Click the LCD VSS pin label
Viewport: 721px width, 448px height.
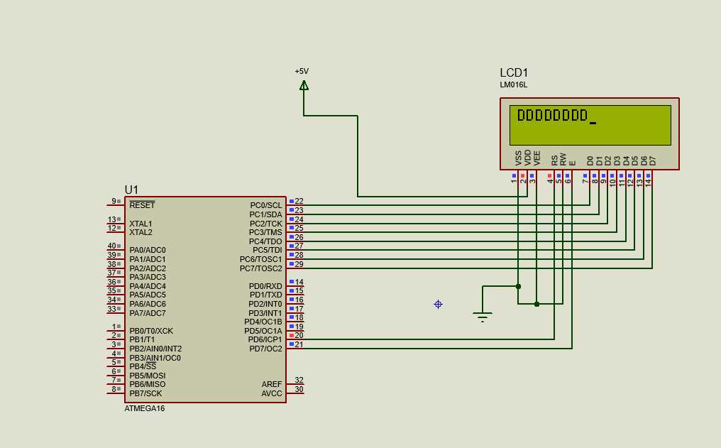coord(519,158)
